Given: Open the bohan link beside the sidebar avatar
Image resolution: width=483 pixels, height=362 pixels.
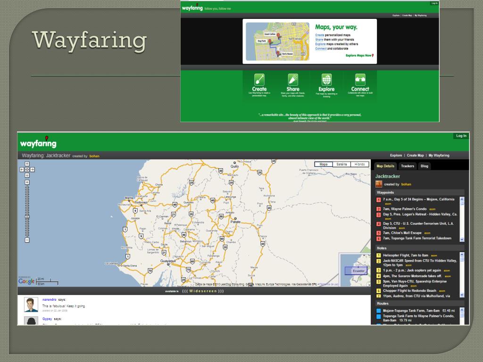Looking at the screenshot, I should [x=406, y=184].
